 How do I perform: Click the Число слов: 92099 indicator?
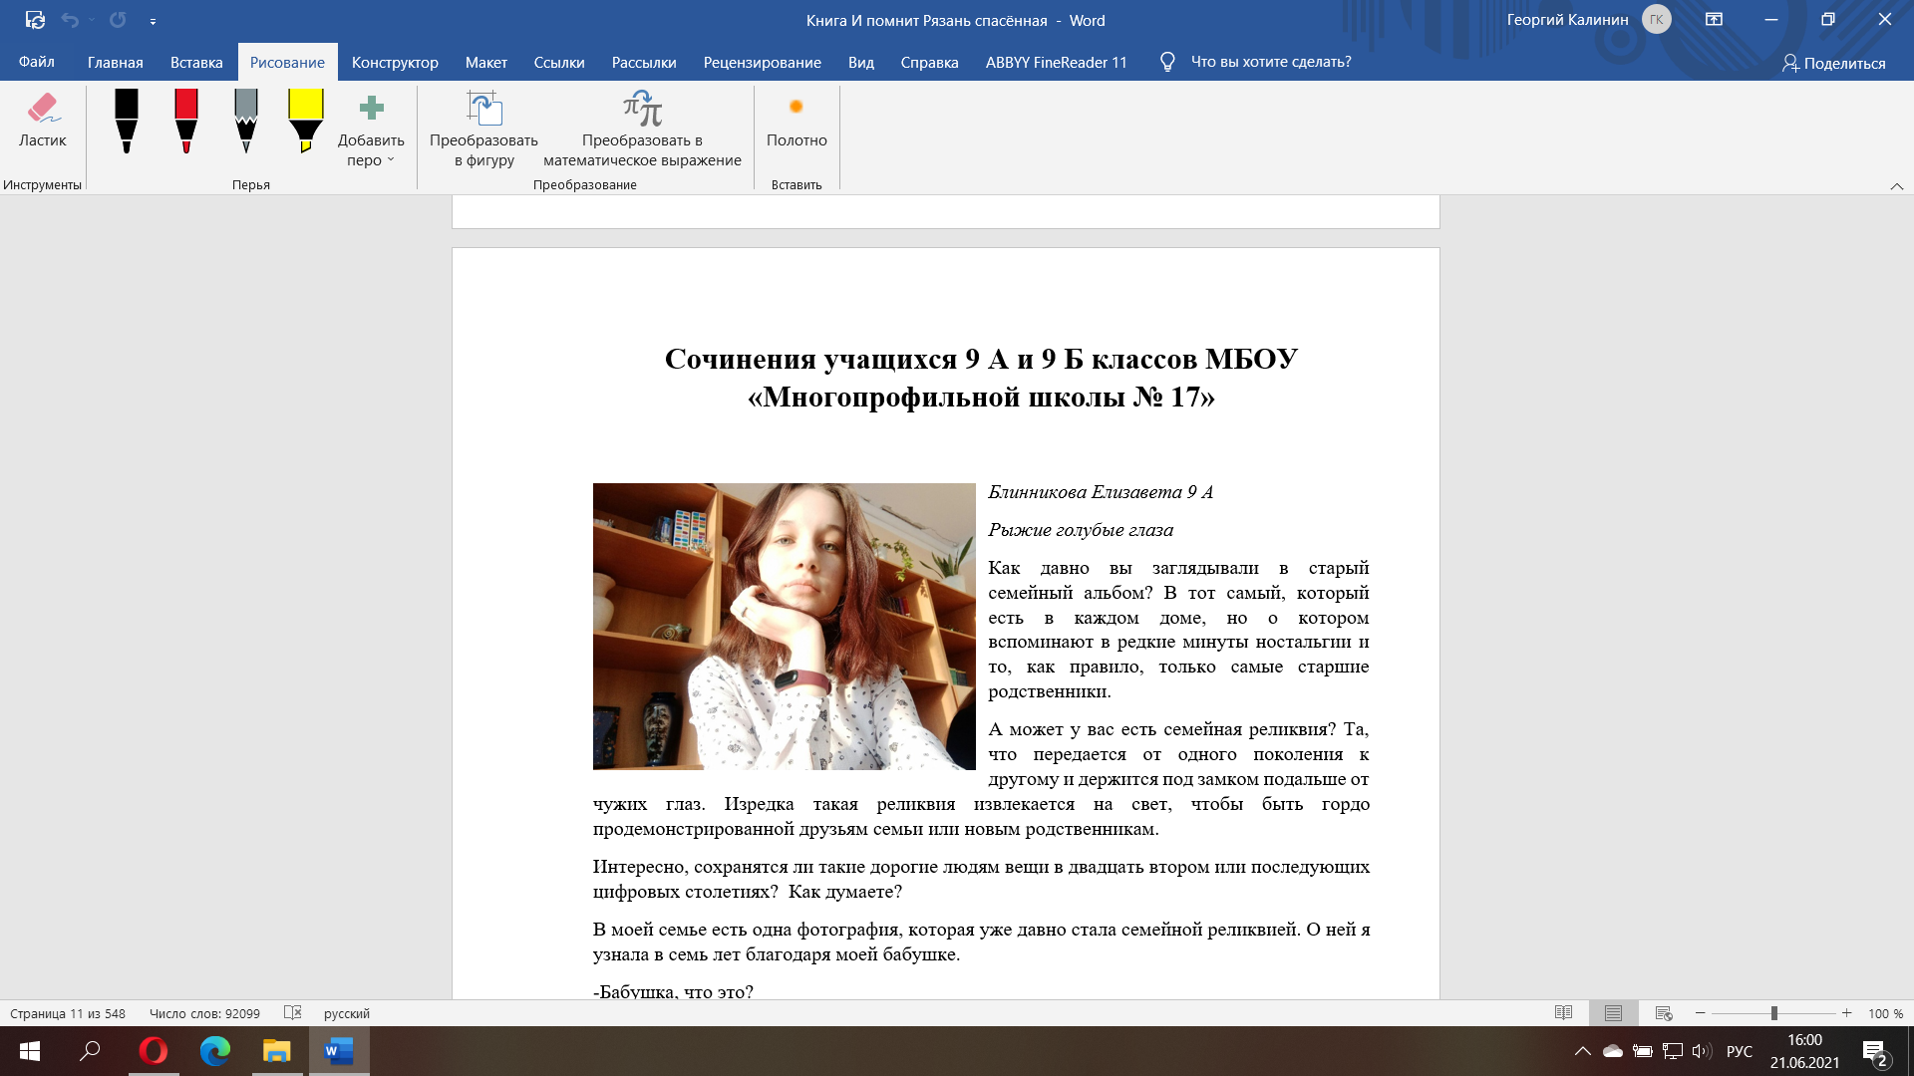(x=204, y=1013)
